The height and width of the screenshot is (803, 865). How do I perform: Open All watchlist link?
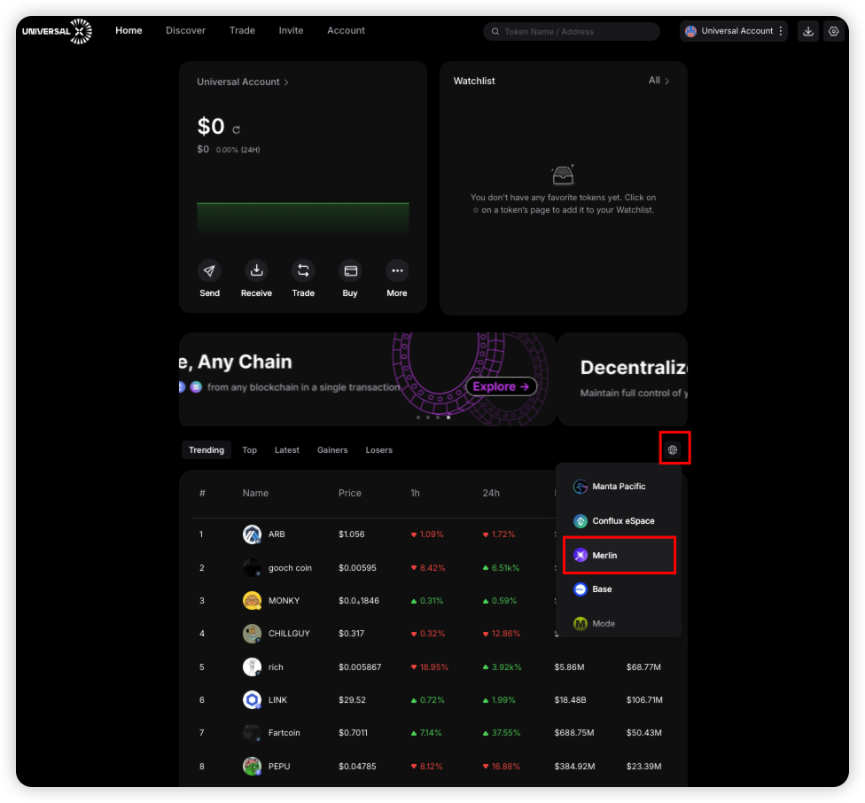658,81
